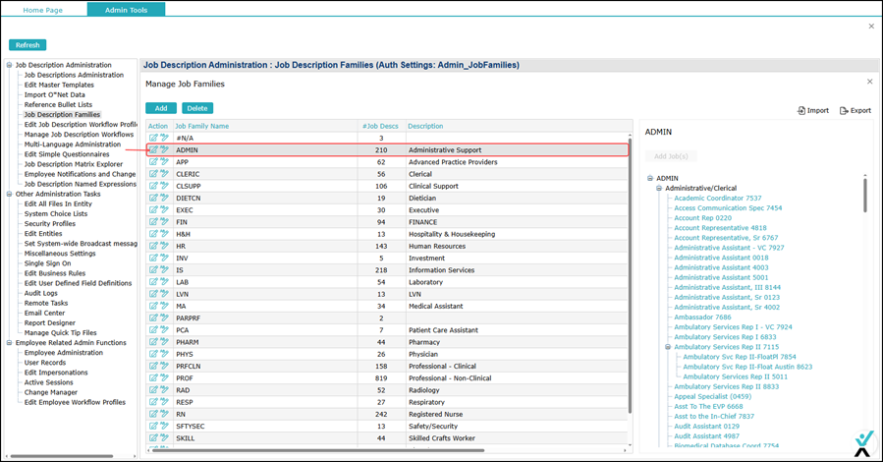Open Audit Logs in the sidebar
The image size is (883, 462).
click(40, 293)
